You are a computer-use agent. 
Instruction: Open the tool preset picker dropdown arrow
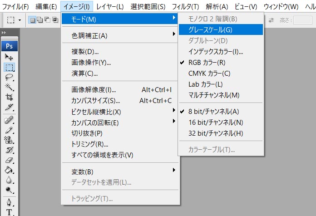[20, 20]
